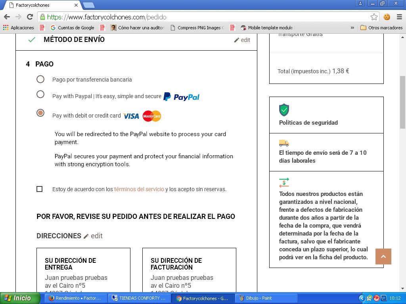
Task: Switch to Rendimiento Firefox taskbar window
Action: pos(75,298)
